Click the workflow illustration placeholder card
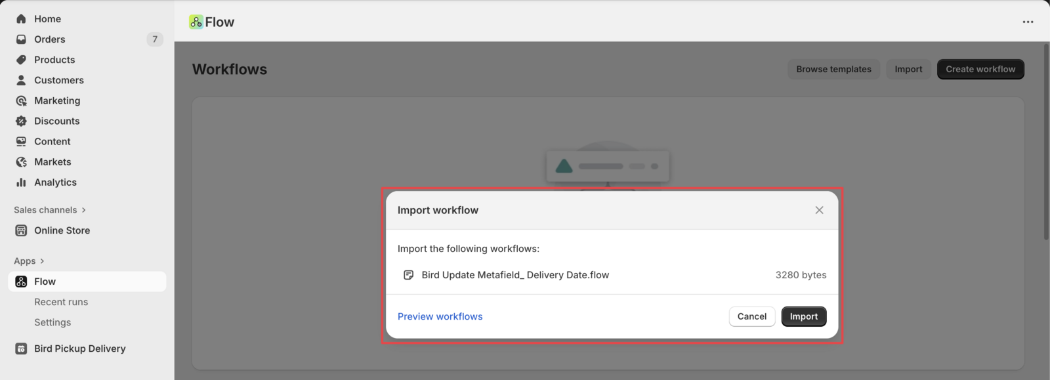 608,166
